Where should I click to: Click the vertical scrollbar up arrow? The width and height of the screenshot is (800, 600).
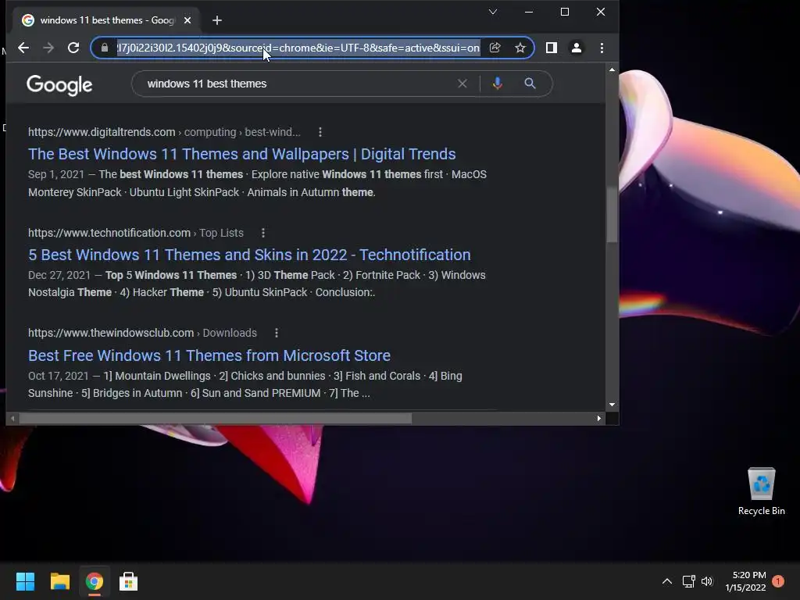[x=612, y=70]
